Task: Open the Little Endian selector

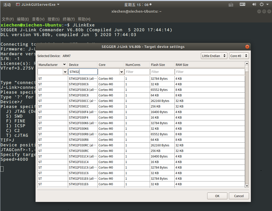Action: (x=214, y=56)
